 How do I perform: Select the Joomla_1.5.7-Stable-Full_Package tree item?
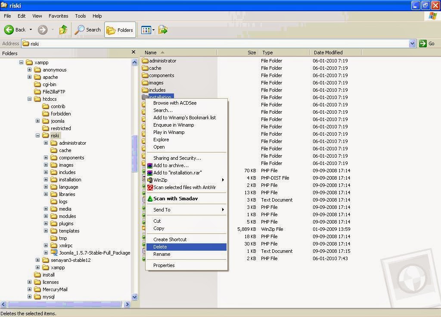click(90, 252)
